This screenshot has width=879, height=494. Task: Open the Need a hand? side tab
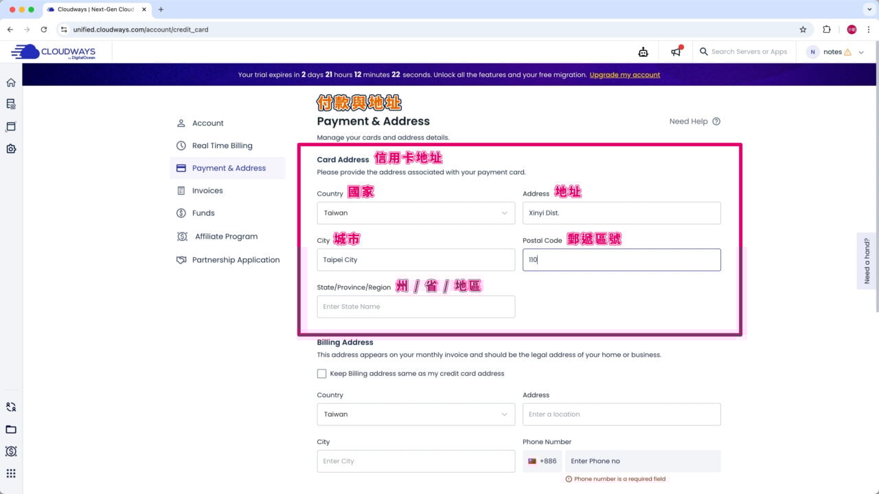(867, 261)
